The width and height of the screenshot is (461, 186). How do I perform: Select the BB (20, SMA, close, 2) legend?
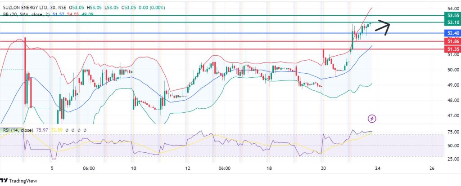[27, 14]
